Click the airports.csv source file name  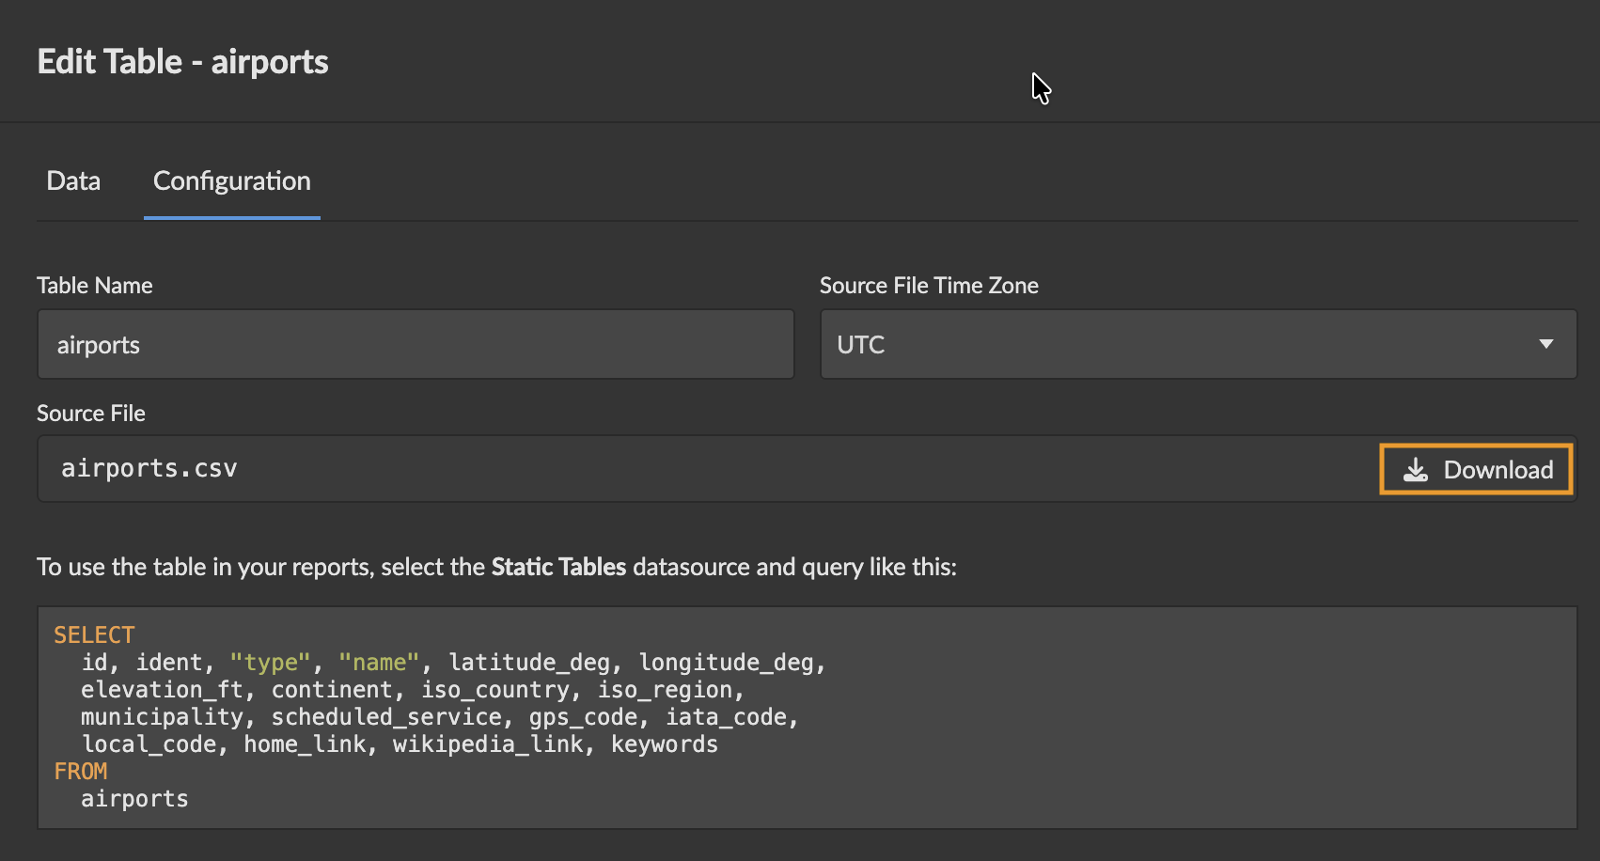coord(149,468)
